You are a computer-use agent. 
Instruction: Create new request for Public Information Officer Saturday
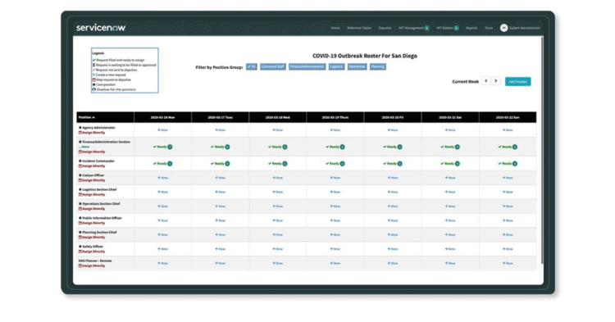[450, 220]
